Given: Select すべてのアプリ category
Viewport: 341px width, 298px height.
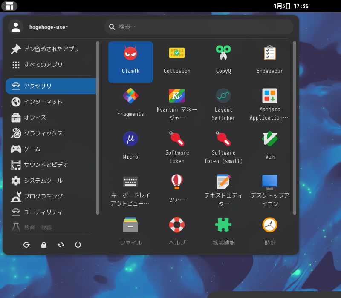Looking at the screenshot, I should [51, 65].
